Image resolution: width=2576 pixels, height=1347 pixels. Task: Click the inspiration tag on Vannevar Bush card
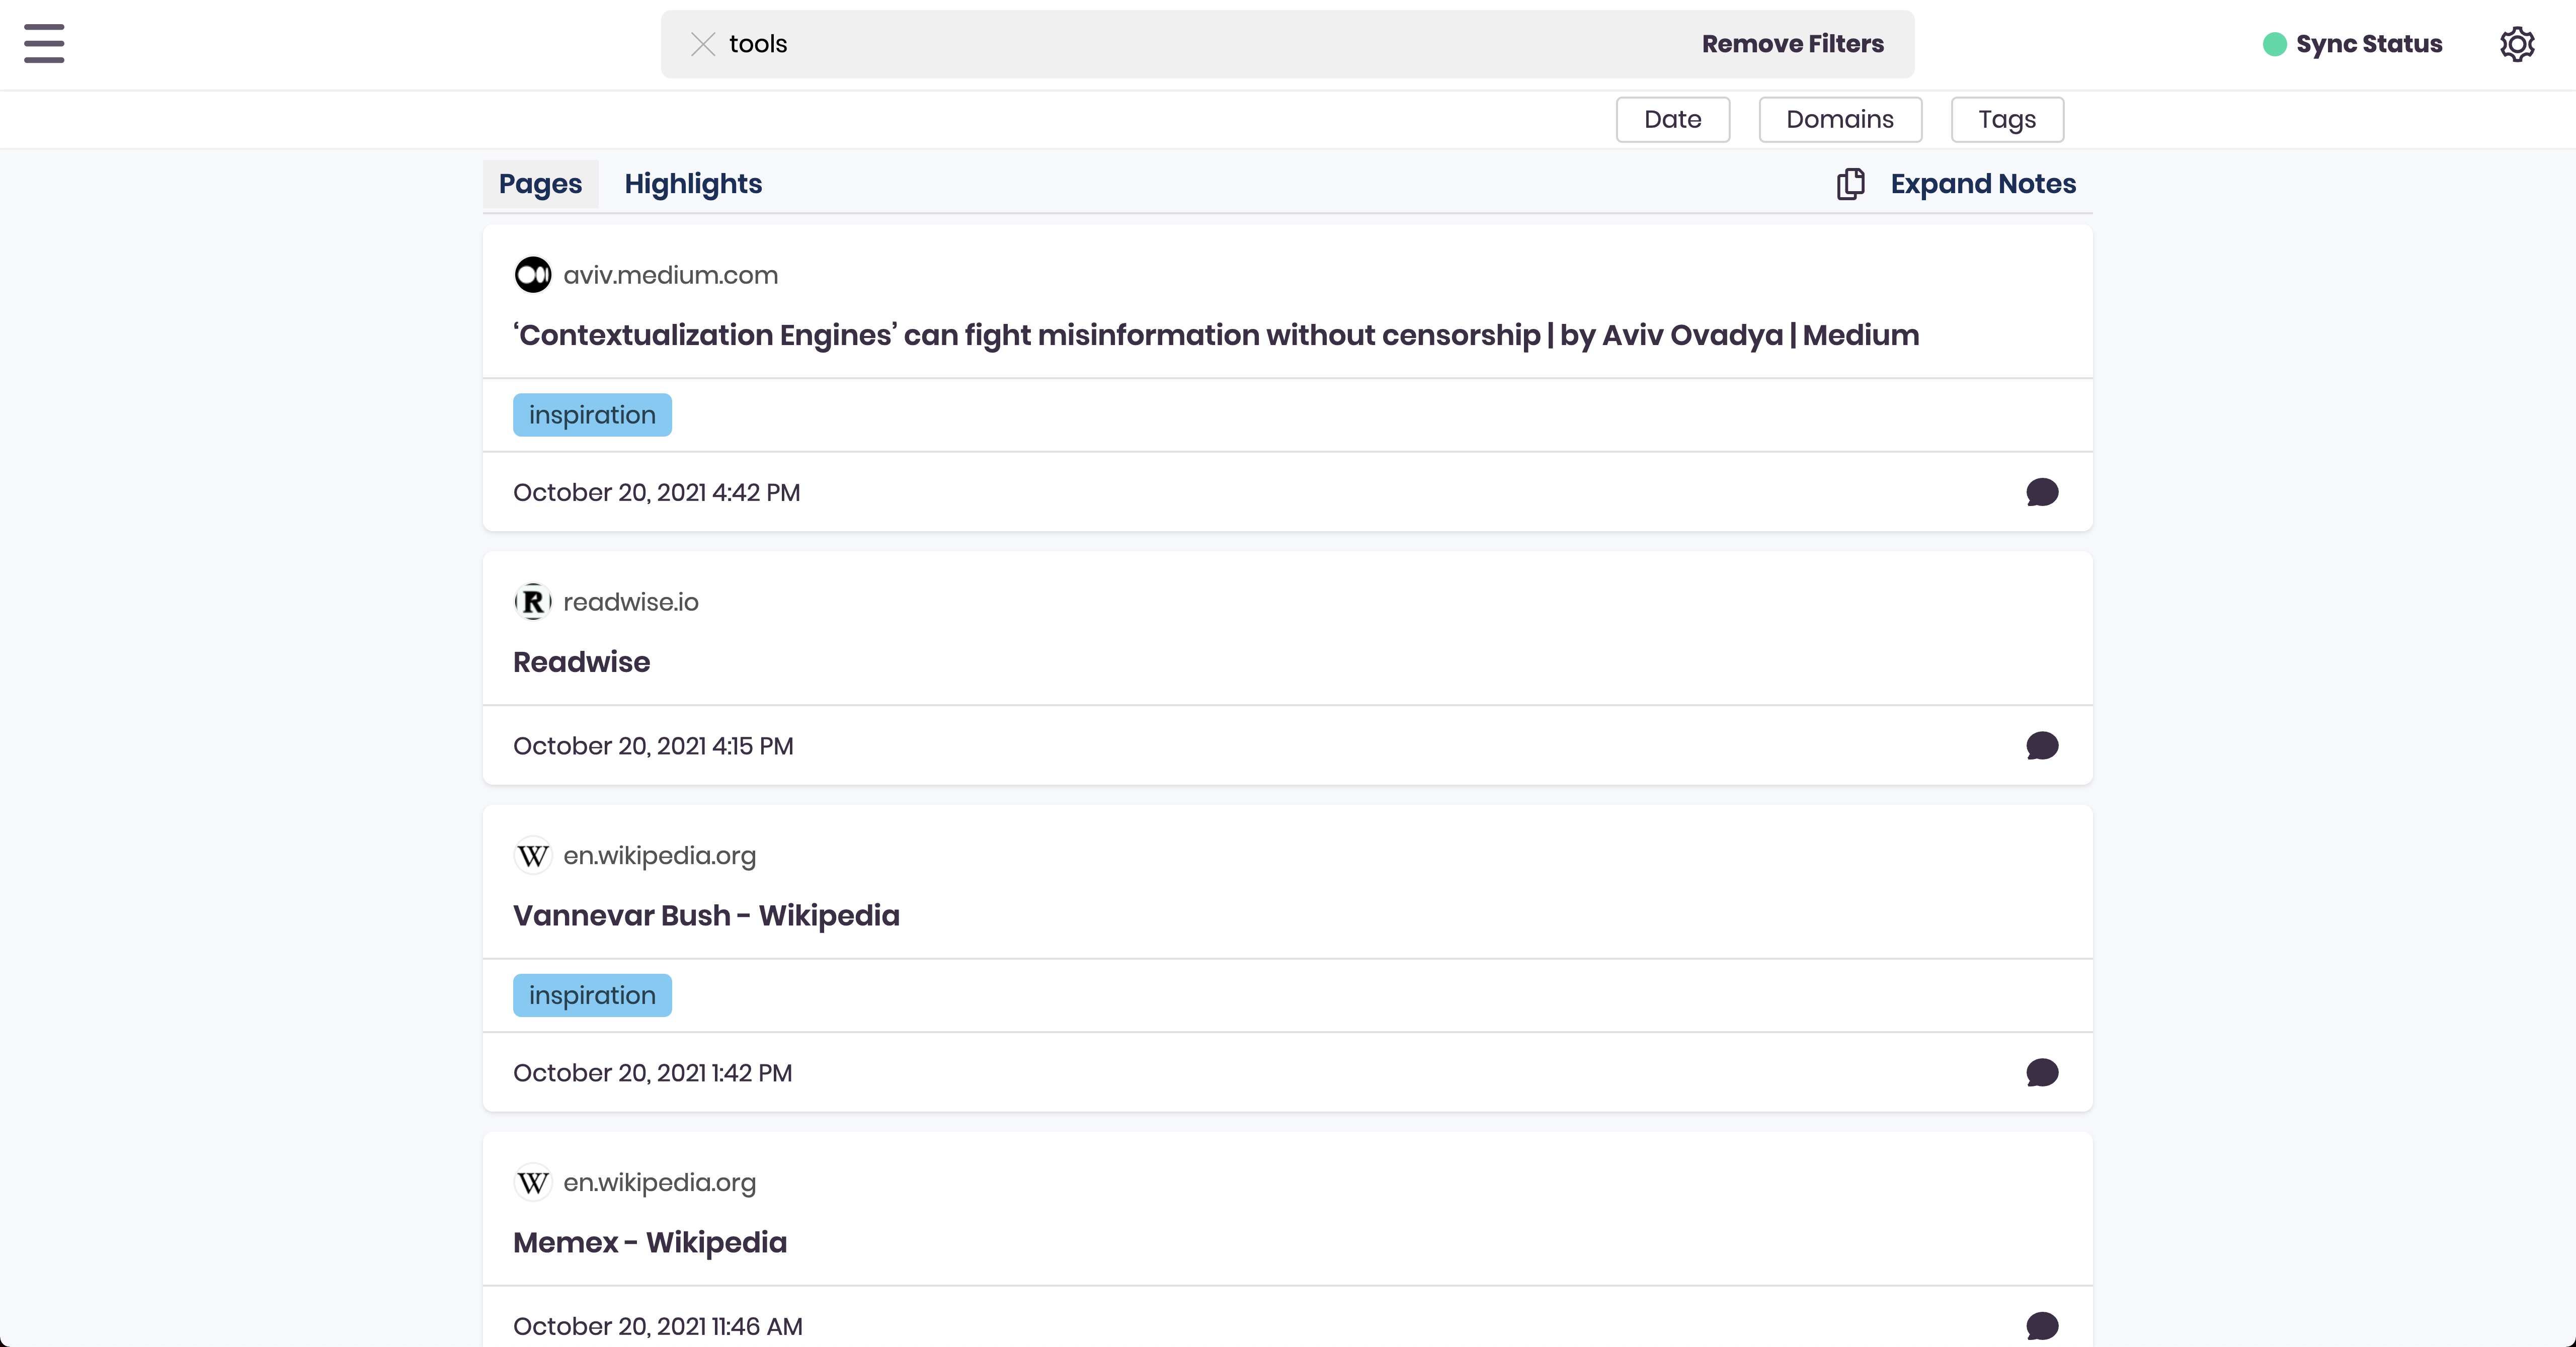pyautogui.click(x=592, y=995)
